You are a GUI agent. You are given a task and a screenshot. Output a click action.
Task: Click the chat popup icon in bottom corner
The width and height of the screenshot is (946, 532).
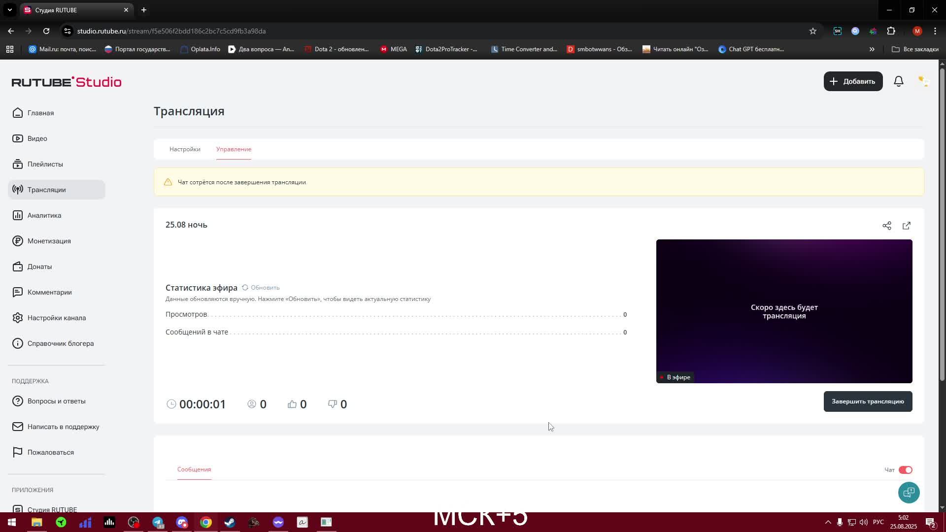point(909,493)
